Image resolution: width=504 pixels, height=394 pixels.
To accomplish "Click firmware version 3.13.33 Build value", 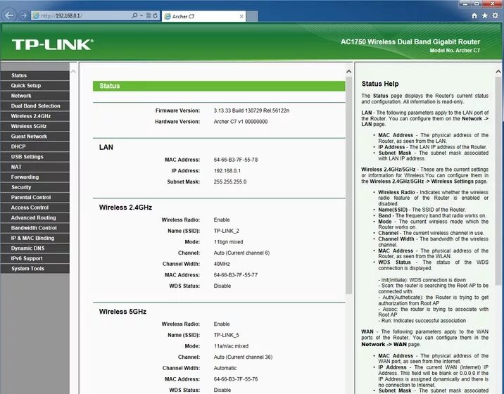I will pyautogui.click(x=251, y=110).
